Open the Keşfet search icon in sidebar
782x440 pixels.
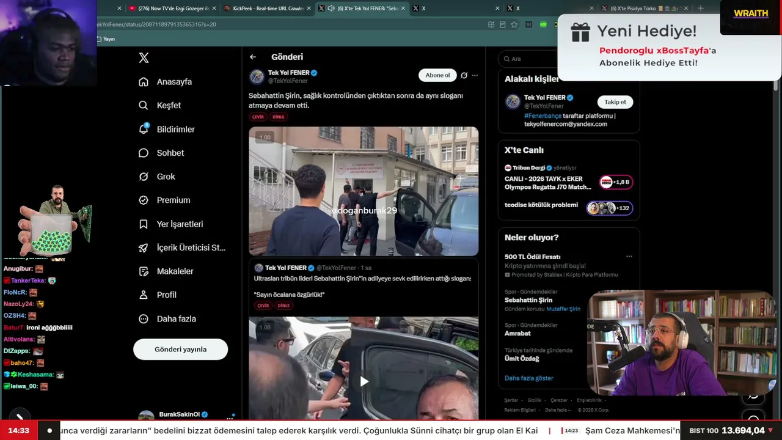(x=144, y=105)
